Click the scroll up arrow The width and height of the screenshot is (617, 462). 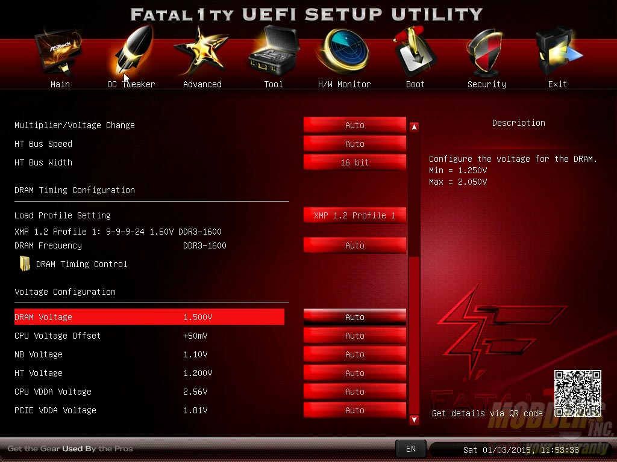pyautogui.click(x=414, y=127)
